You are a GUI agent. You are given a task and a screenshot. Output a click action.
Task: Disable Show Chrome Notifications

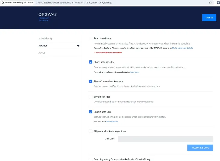pos(91,82)
